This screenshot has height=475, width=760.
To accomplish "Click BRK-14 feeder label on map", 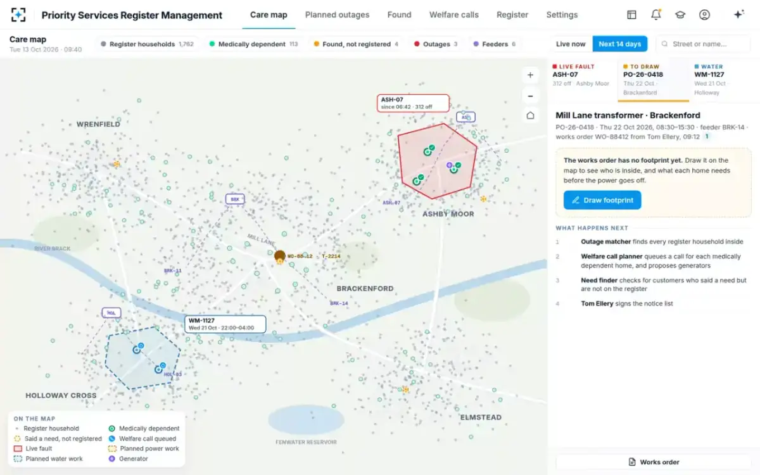I will (339, 303).
